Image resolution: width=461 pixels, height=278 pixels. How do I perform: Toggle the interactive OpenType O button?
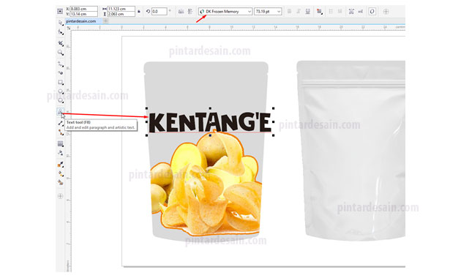coord(372,11)
